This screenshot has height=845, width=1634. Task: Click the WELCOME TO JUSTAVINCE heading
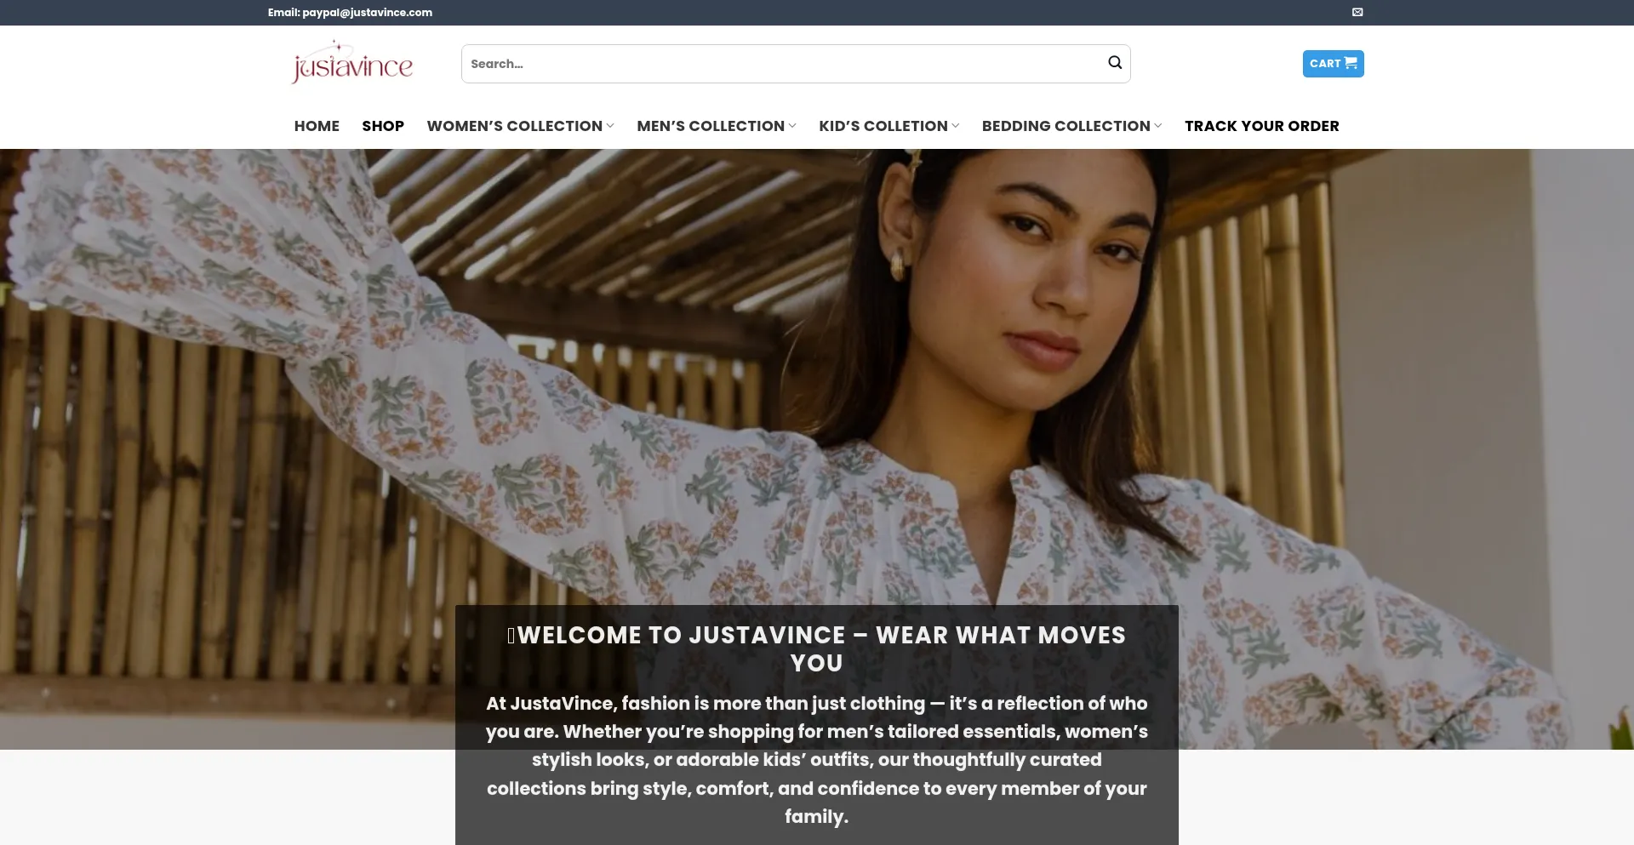(817, 648)
